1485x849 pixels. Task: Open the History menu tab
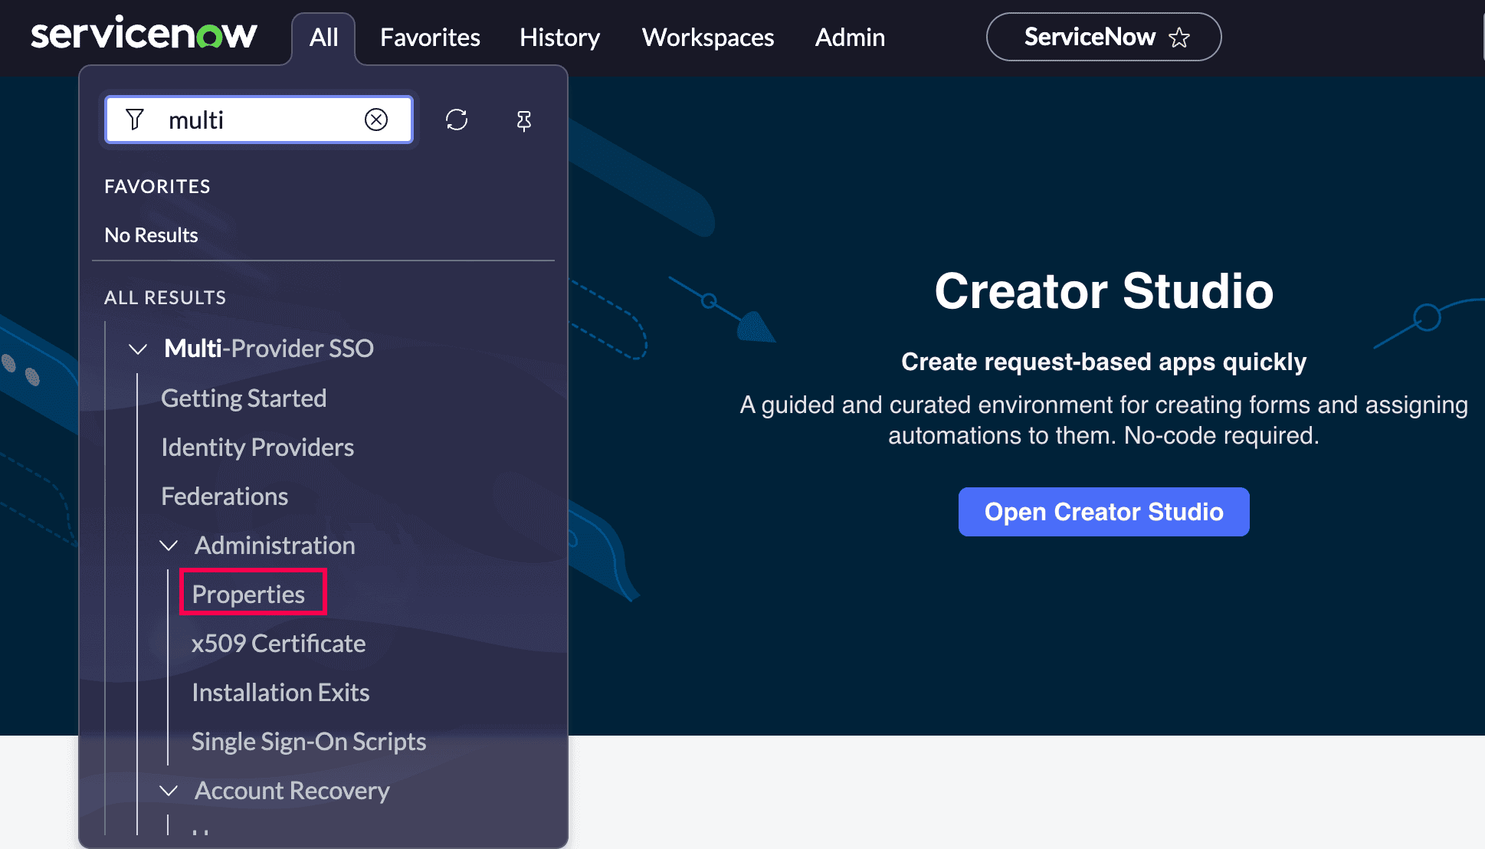coord(559,38)
